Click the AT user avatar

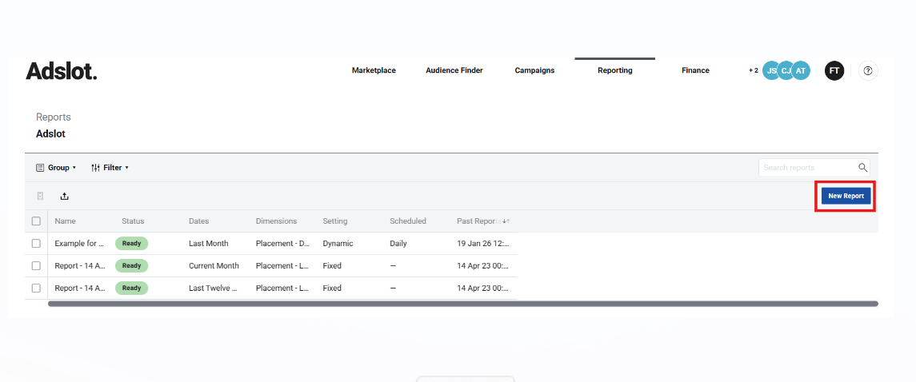click(x=802, y=71)
